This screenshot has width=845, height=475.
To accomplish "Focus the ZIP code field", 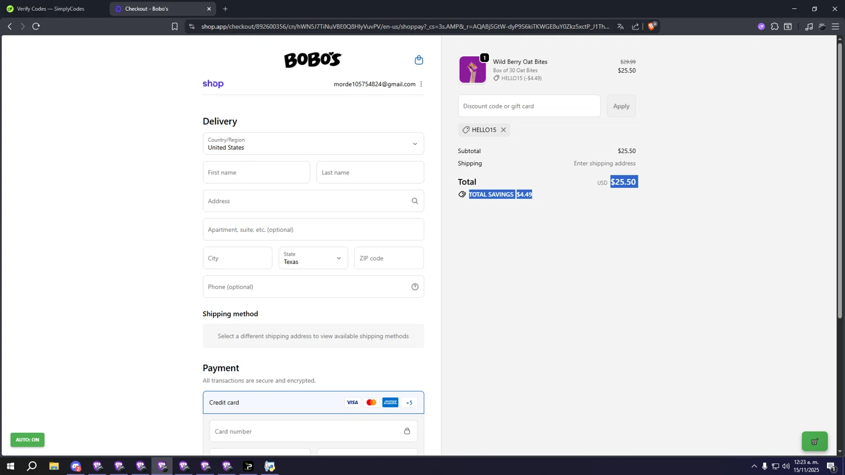I will pos(389,258).
